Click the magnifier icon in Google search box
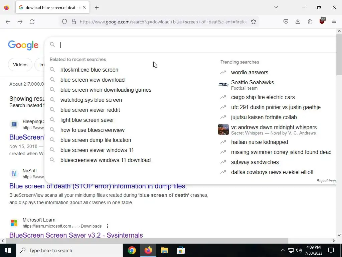The width and height of the screenshot is (342, 257). [52, 45]
